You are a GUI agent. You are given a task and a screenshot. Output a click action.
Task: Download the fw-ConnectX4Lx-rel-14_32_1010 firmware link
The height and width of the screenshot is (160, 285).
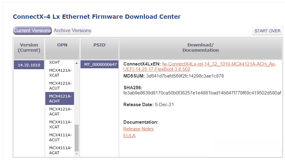coord(200,66)
